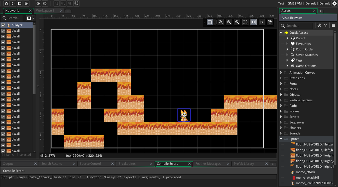This screenshot has height=187, width=338.
Task: Expand the Objects folder
Action: pos(281,95)
